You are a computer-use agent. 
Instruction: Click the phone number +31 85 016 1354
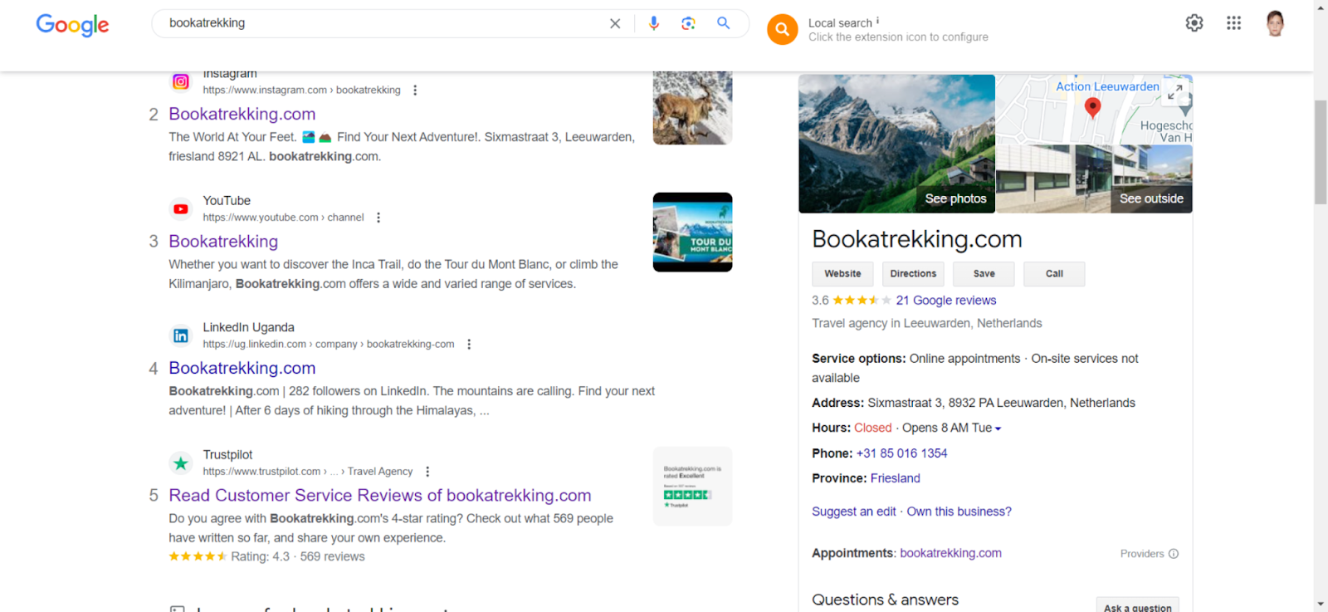pos(901,453)
